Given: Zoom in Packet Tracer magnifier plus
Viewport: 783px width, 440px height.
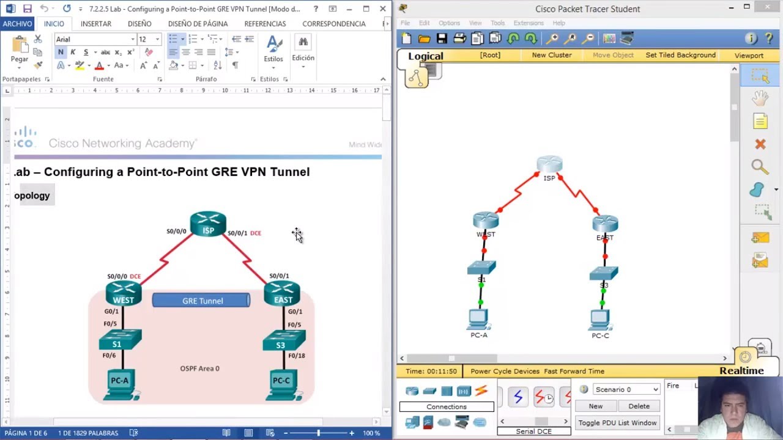Looking at the screenshot, I should pyautogui.click(x=552, y=38).
